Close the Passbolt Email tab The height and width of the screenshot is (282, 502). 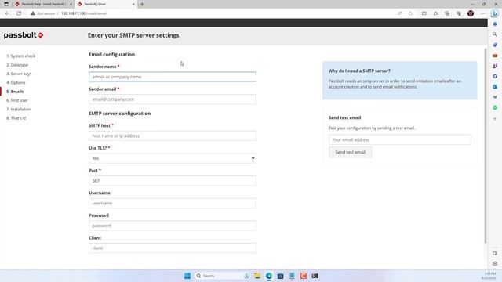pyautogui.click(x=133, y=4)
